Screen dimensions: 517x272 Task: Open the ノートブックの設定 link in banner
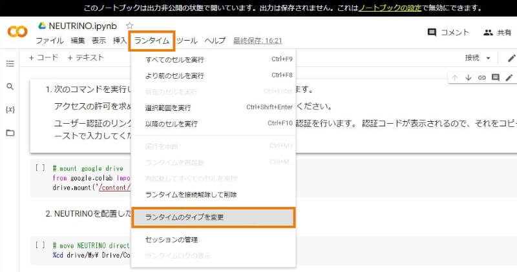tap(390, 8)
